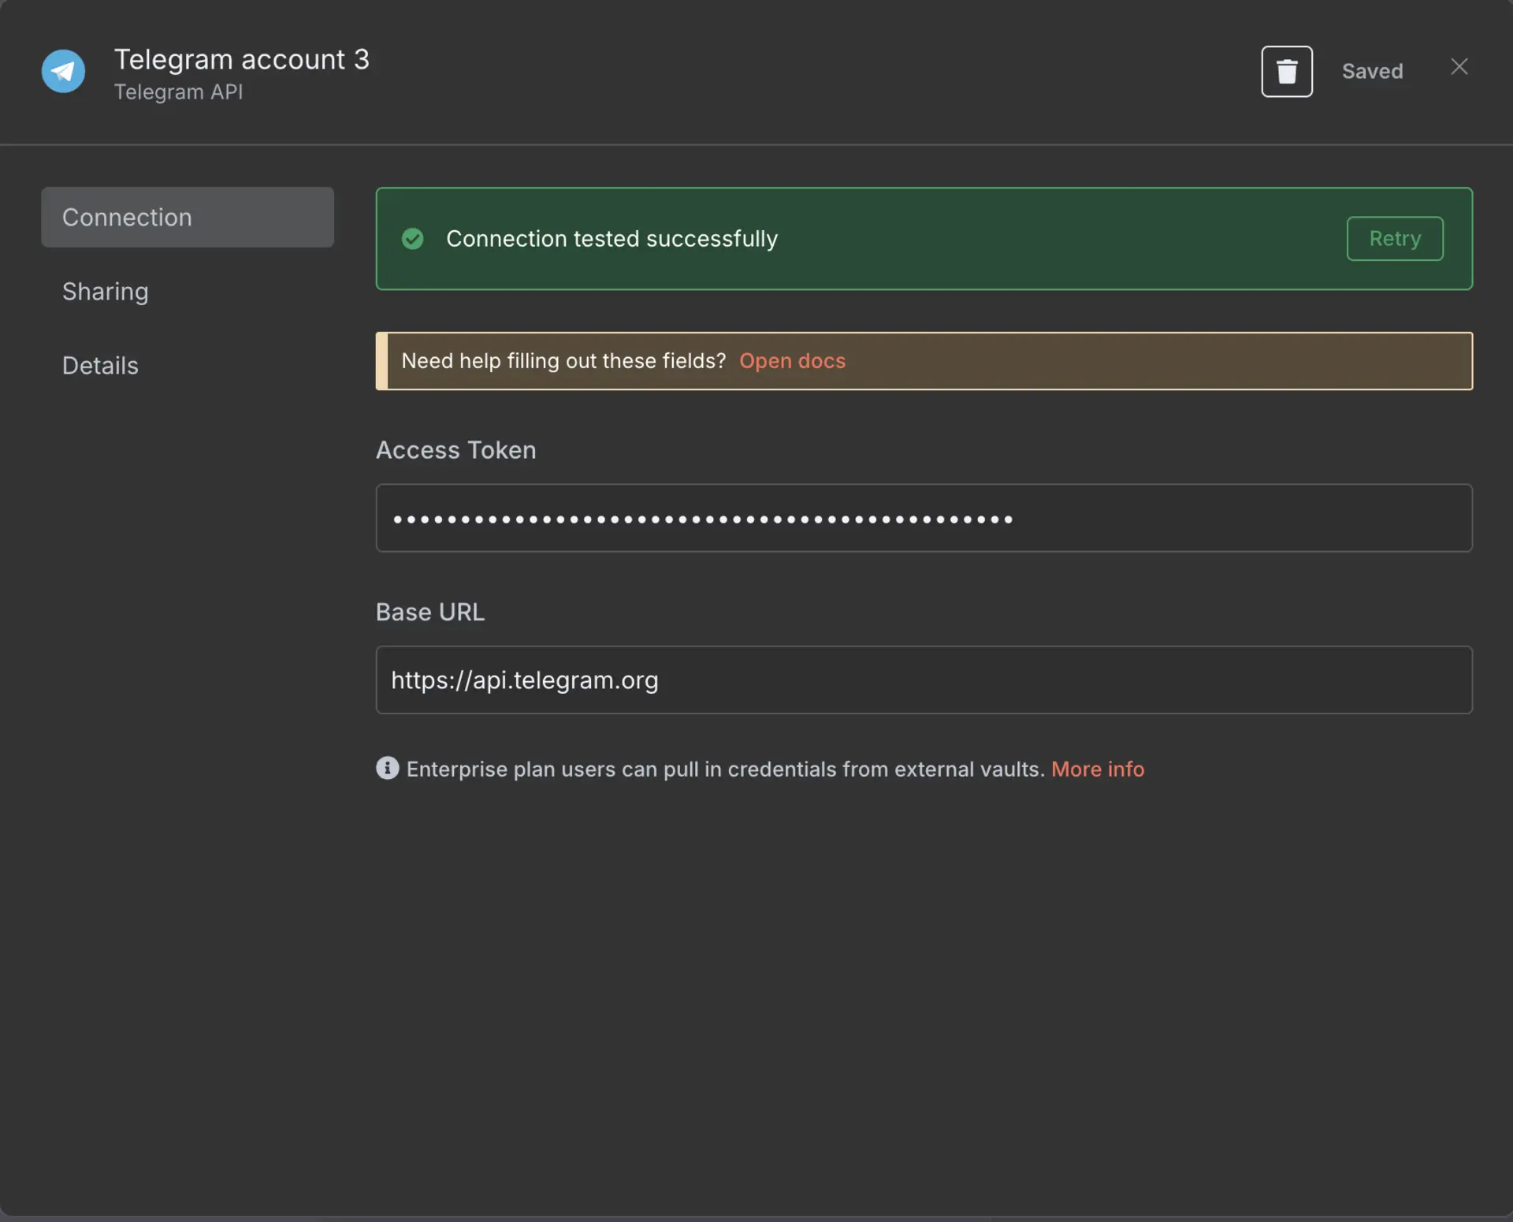Click the Base URL label
This screenshot has height=1222, width=1513.
tap(429, 613)
